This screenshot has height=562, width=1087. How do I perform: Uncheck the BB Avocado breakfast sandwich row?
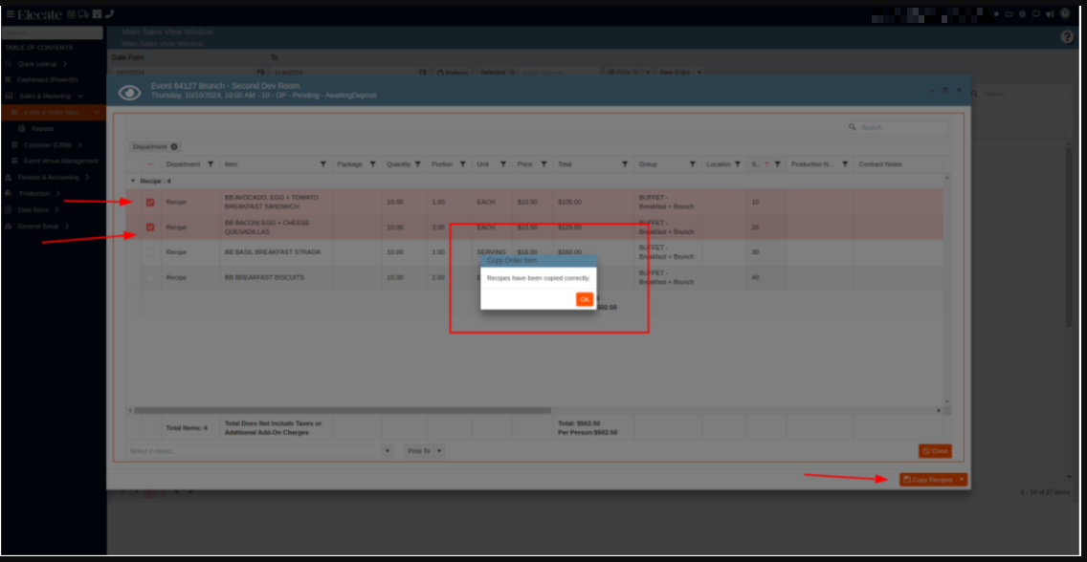(x=150, y=203)
